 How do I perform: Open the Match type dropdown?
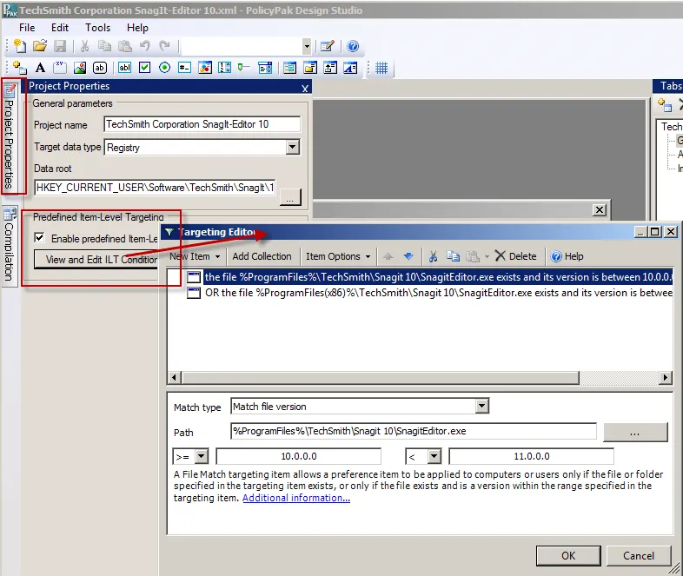482,407
